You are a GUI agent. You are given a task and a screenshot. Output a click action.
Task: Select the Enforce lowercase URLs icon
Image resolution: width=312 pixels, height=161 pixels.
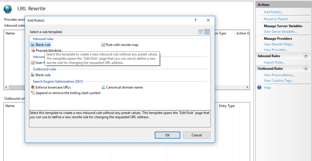coord(33,87)
